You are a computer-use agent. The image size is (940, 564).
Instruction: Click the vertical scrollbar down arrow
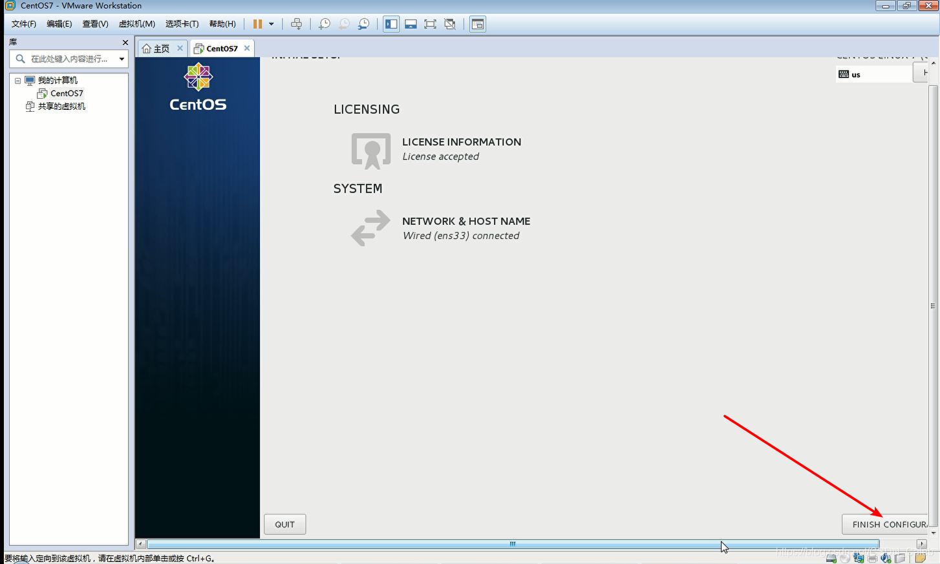933,533
